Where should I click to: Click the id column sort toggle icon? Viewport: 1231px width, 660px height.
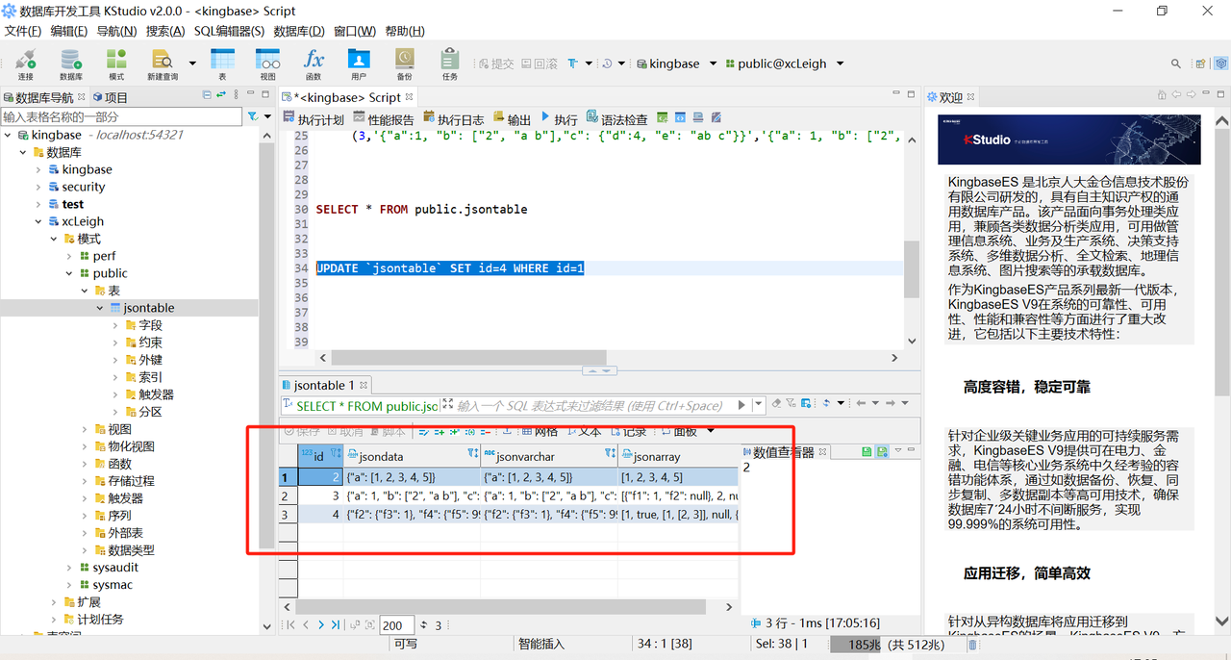[336, 454]
